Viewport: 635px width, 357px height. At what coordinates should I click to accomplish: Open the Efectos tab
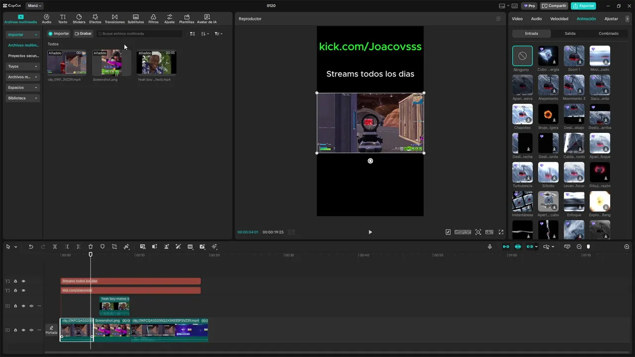click(95, 19)
